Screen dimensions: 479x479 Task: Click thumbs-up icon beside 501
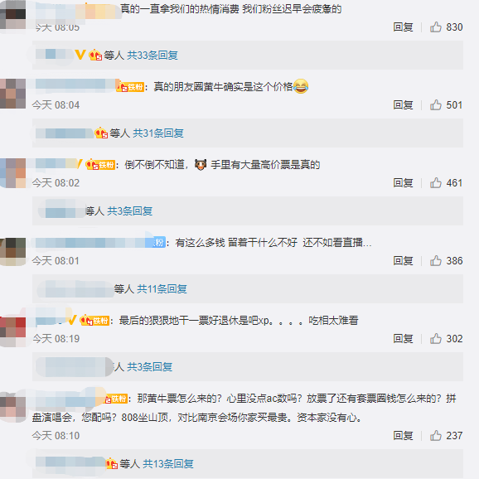point(436,105)
